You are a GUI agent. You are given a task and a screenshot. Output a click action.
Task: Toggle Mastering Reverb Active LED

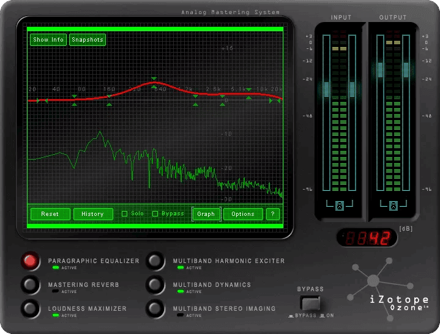coord(56,291)
